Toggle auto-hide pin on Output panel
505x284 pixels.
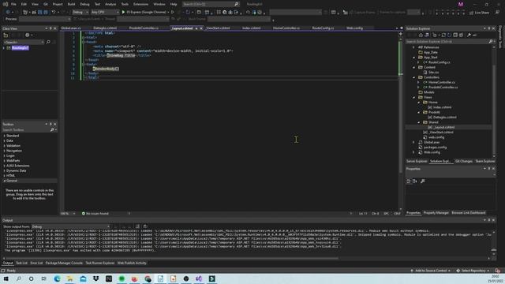(489, 220)
